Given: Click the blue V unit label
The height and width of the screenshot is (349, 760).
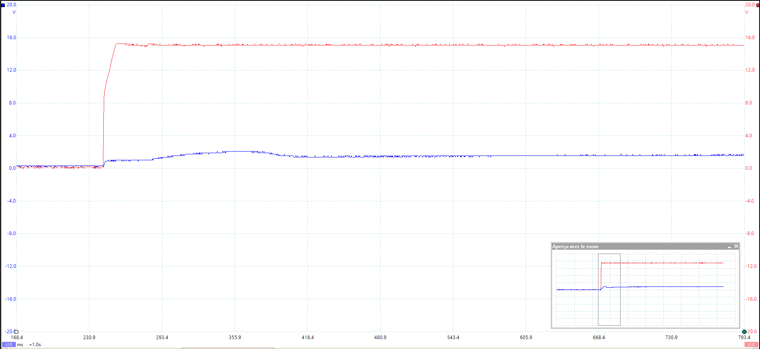Looking at the screenshot, I should pos(14,12).
